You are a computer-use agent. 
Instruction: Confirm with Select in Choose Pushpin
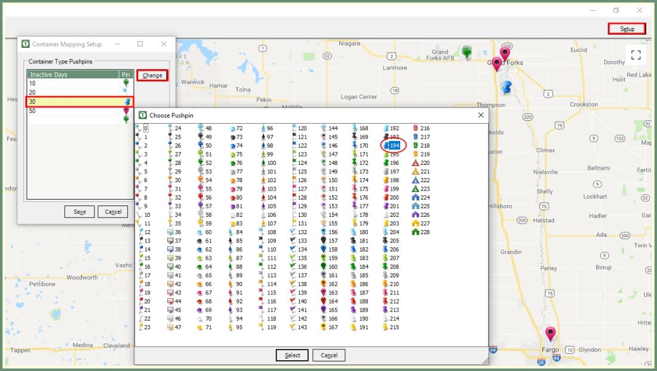292,355
